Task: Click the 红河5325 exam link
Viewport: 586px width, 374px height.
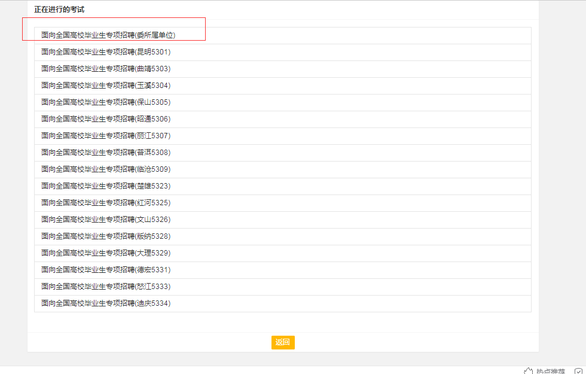Action: pyautogui.click(x=106, y=203)
